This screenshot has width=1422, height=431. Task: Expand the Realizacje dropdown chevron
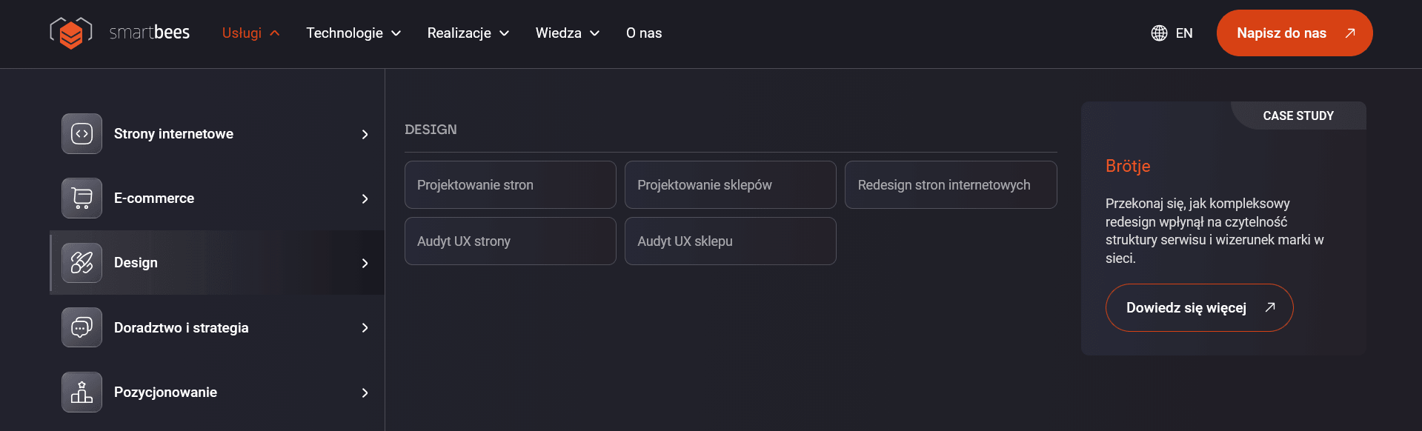[x=505, y=33]
